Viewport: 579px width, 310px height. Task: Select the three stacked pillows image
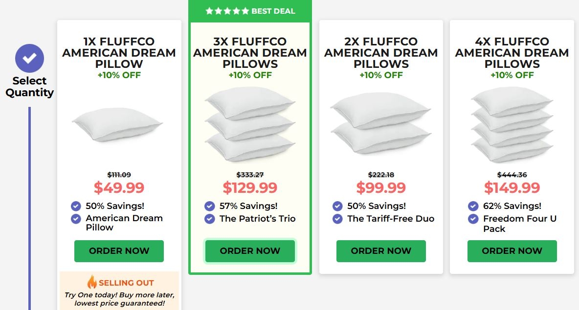click(x=250, y=124)
